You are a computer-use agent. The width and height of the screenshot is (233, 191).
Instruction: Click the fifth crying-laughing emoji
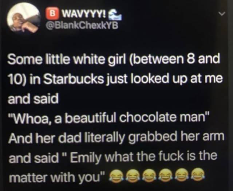click(x=182, y=175)
